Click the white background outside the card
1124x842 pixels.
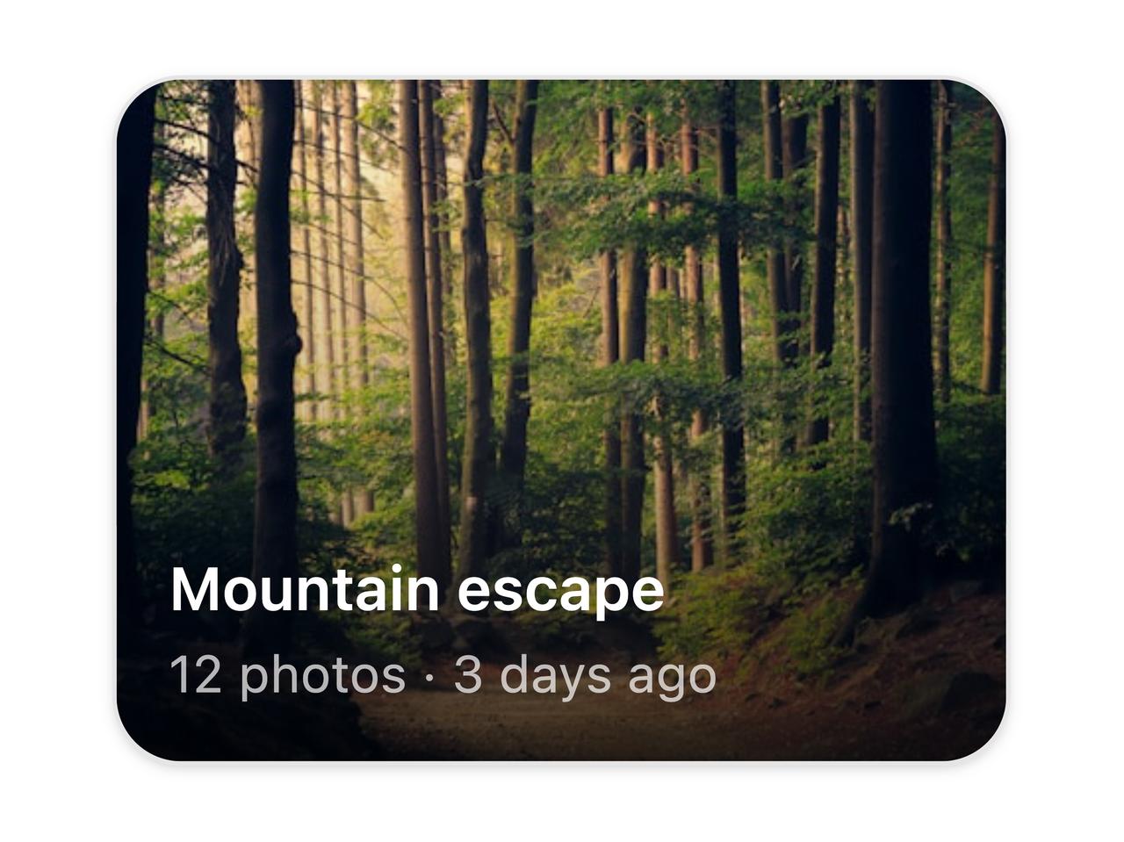coord(562,35)
